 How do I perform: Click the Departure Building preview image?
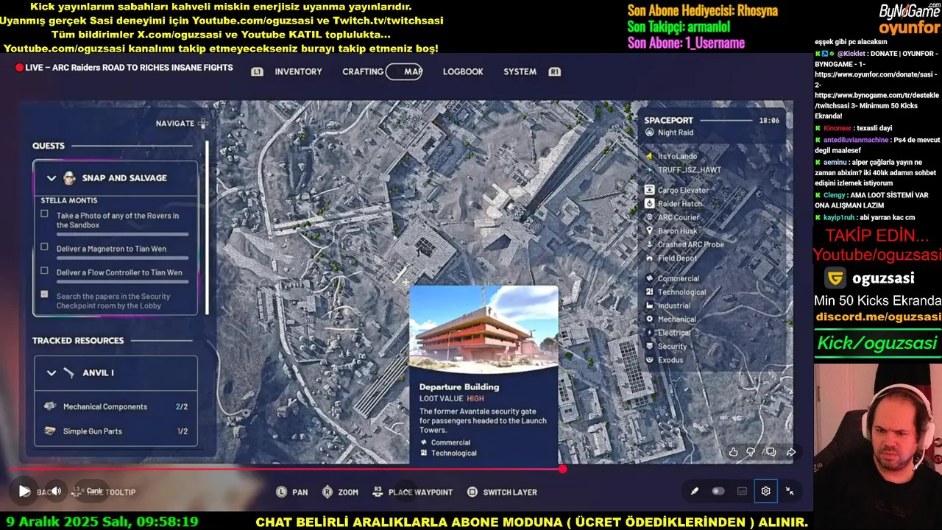pos(484,329)
